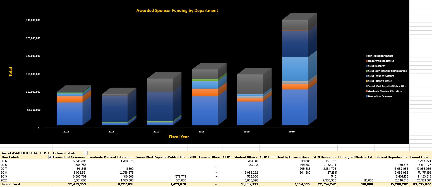The image size is (432, 187).
Task: Select the 'Fiscal Year' horizontal axis title
Action: 179,137
